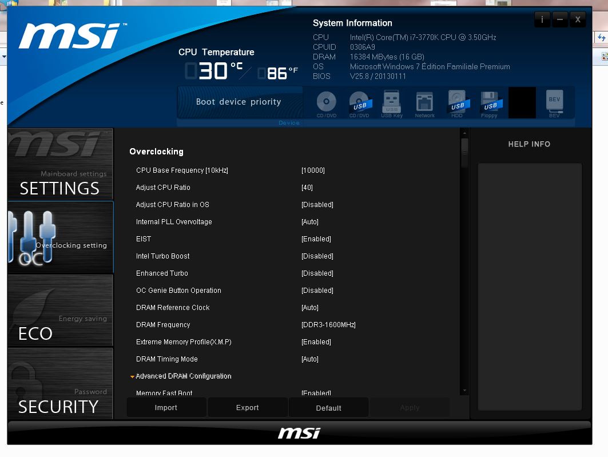
Task: Toggle EIST [Enabled] value
Action: [316, 239]
